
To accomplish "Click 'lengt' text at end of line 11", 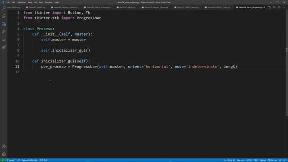I will pyautogui.click(x=229, y=67).
